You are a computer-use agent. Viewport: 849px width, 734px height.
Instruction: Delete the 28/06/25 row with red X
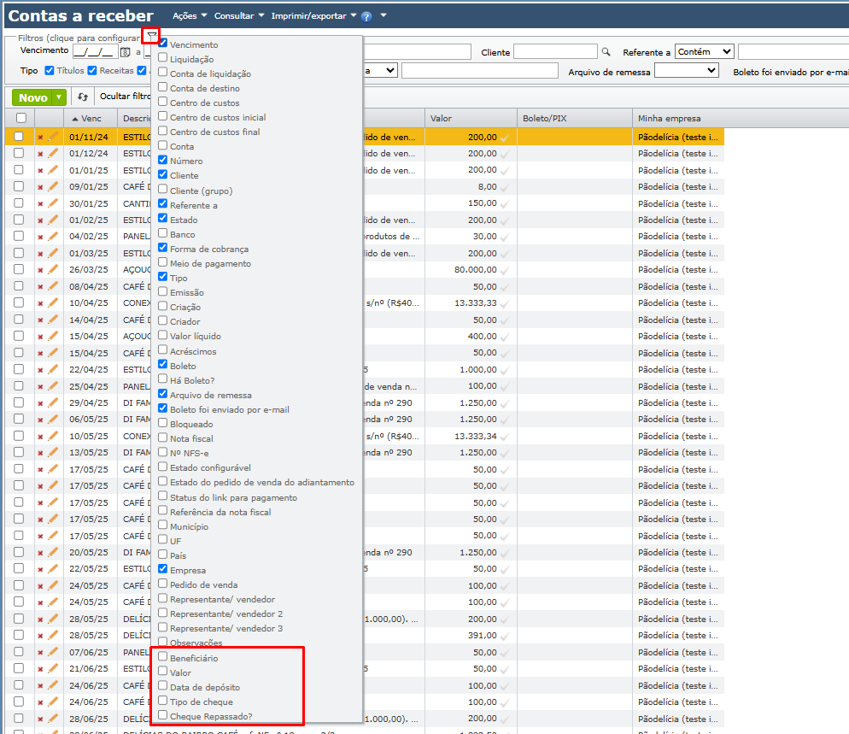point(40,719)
